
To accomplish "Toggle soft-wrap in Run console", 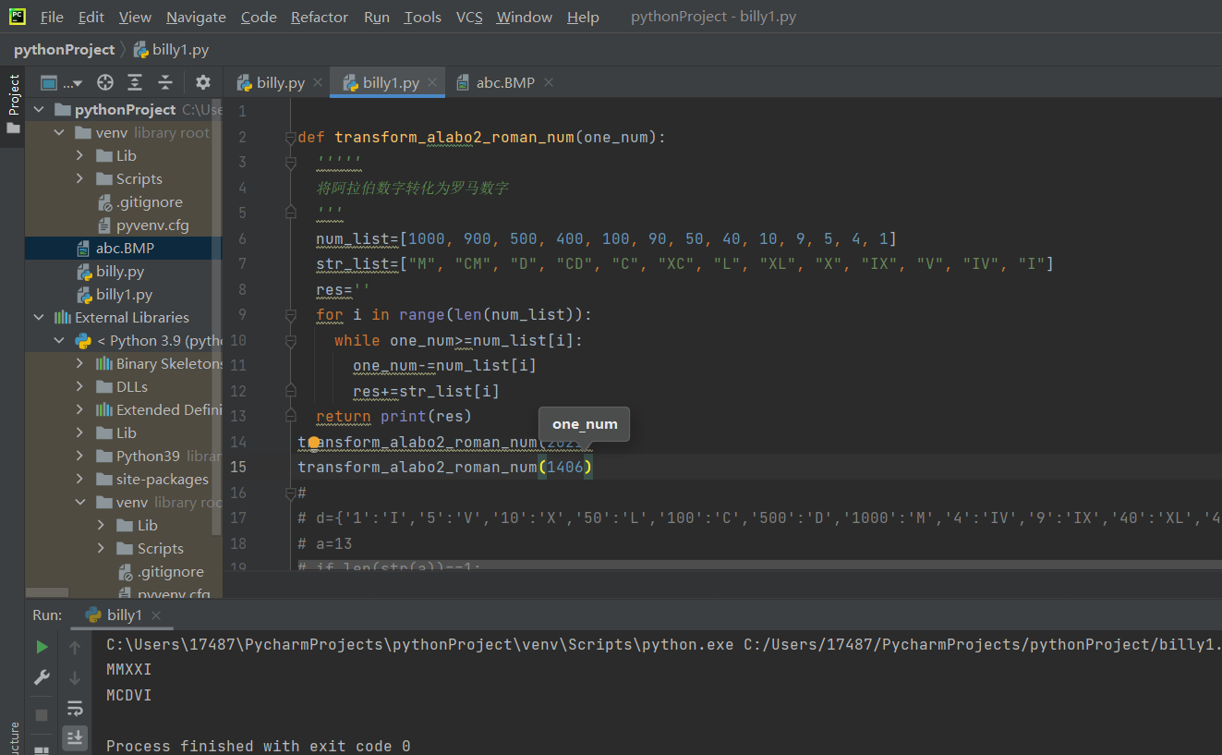I will click(x=75, y=709).
